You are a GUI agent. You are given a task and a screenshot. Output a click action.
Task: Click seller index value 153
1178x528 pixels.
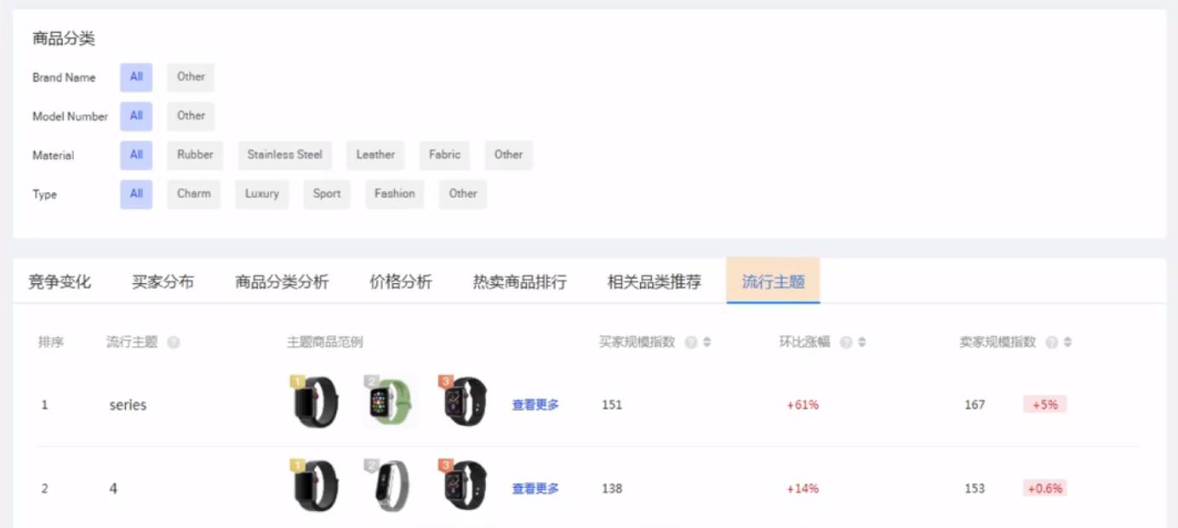tap(975, 489)
